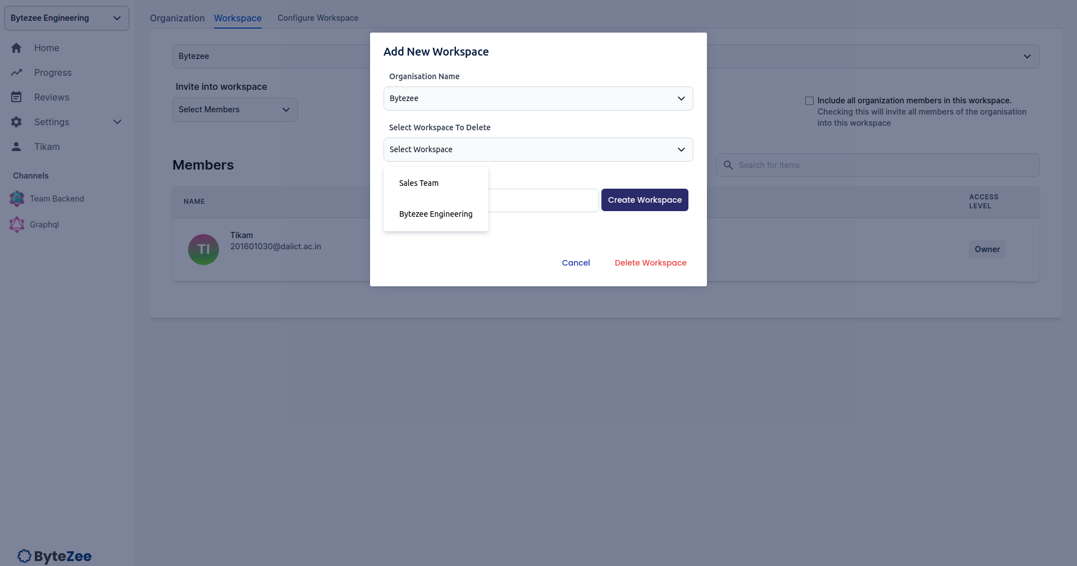Click the email 201601030@daiict.ac.in

[276, 247]
